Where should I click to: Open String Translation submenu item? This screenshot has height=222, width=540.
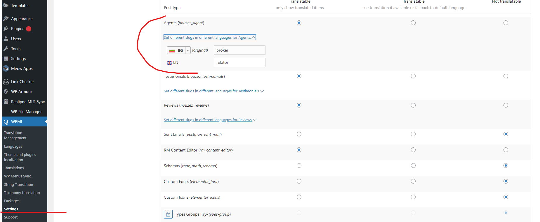tap(18, 184)
